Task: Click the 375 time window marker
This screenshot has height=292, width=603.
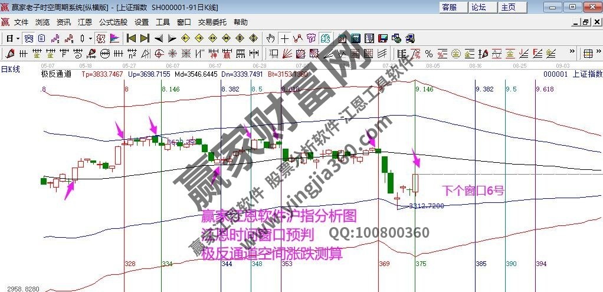Action: tap(420, 264)
